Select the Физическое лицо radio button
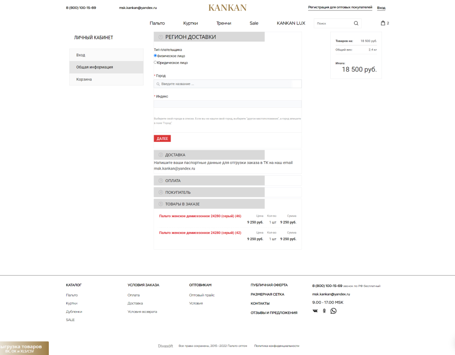Viewport: 455px width, 355px height. (155, 56)
